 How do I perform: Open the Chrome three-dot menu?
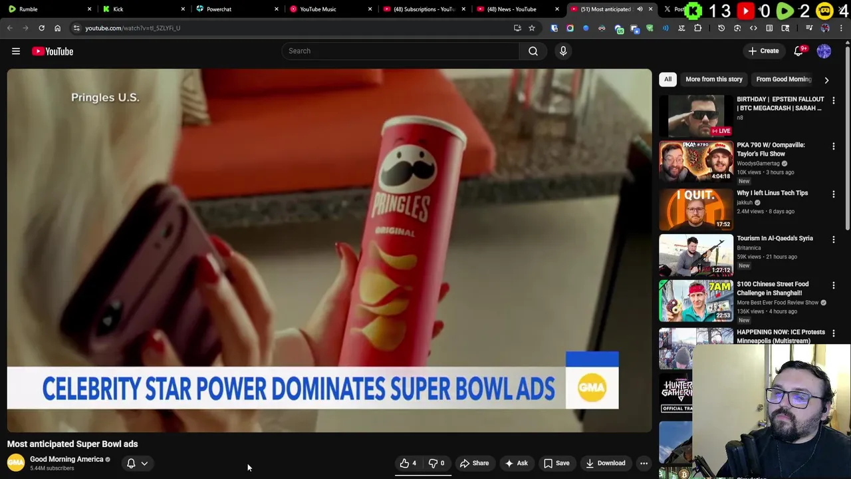[841, 28]
